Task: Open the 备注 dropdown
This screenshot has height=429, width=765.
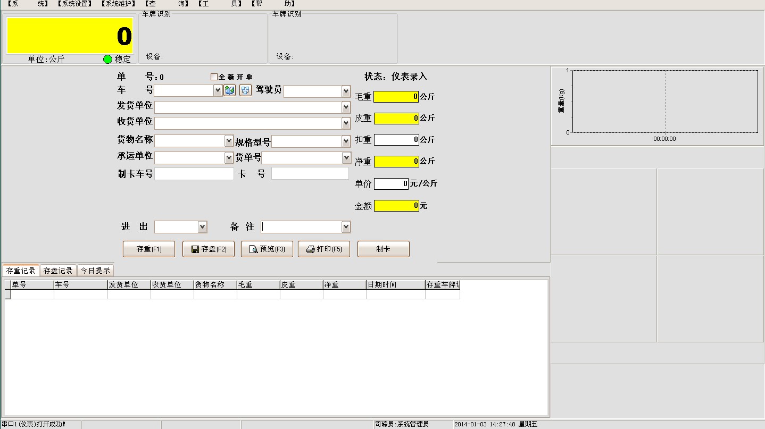Action: (346, 227)
